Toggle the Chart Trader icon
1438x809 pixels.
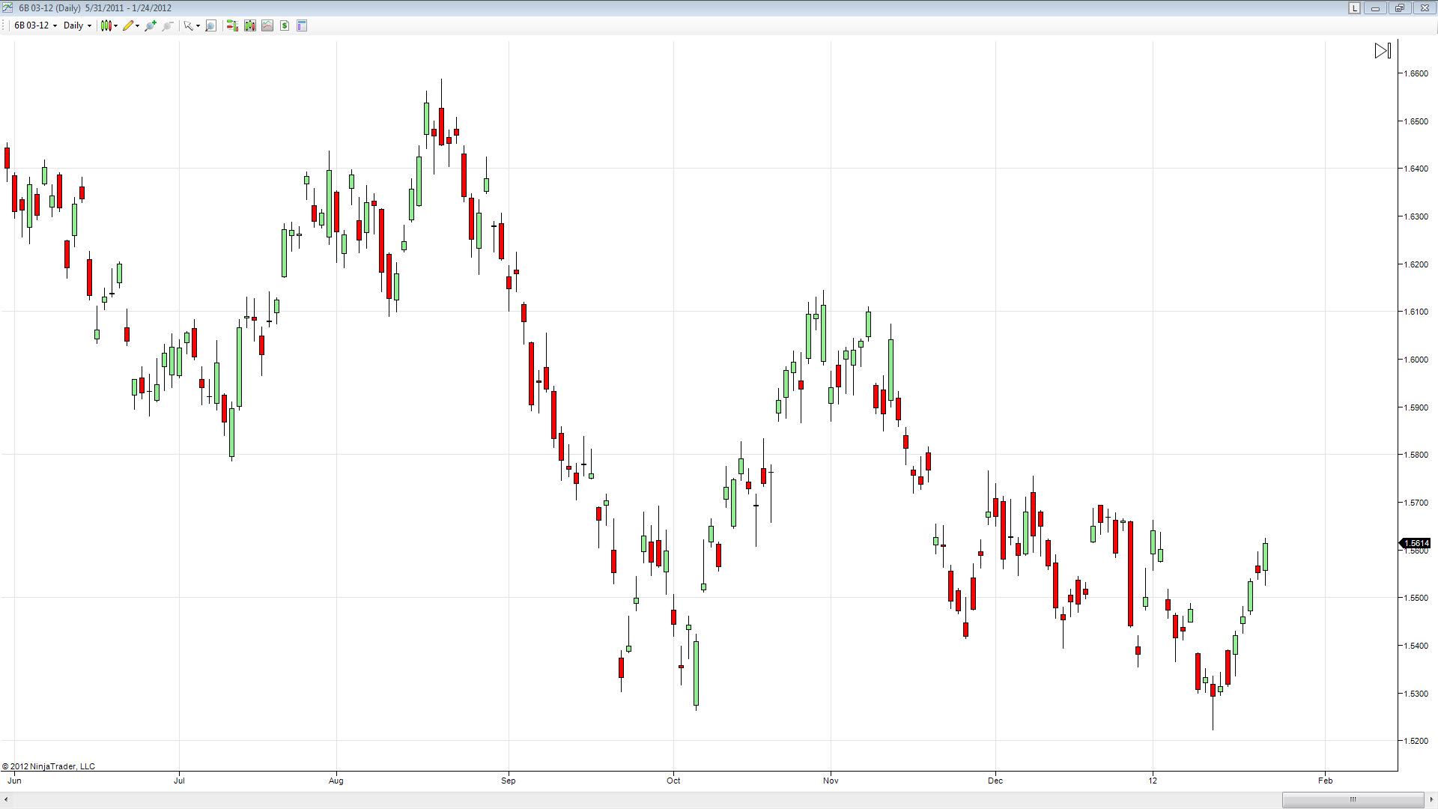pyautogui.click(x=232, y=25)
